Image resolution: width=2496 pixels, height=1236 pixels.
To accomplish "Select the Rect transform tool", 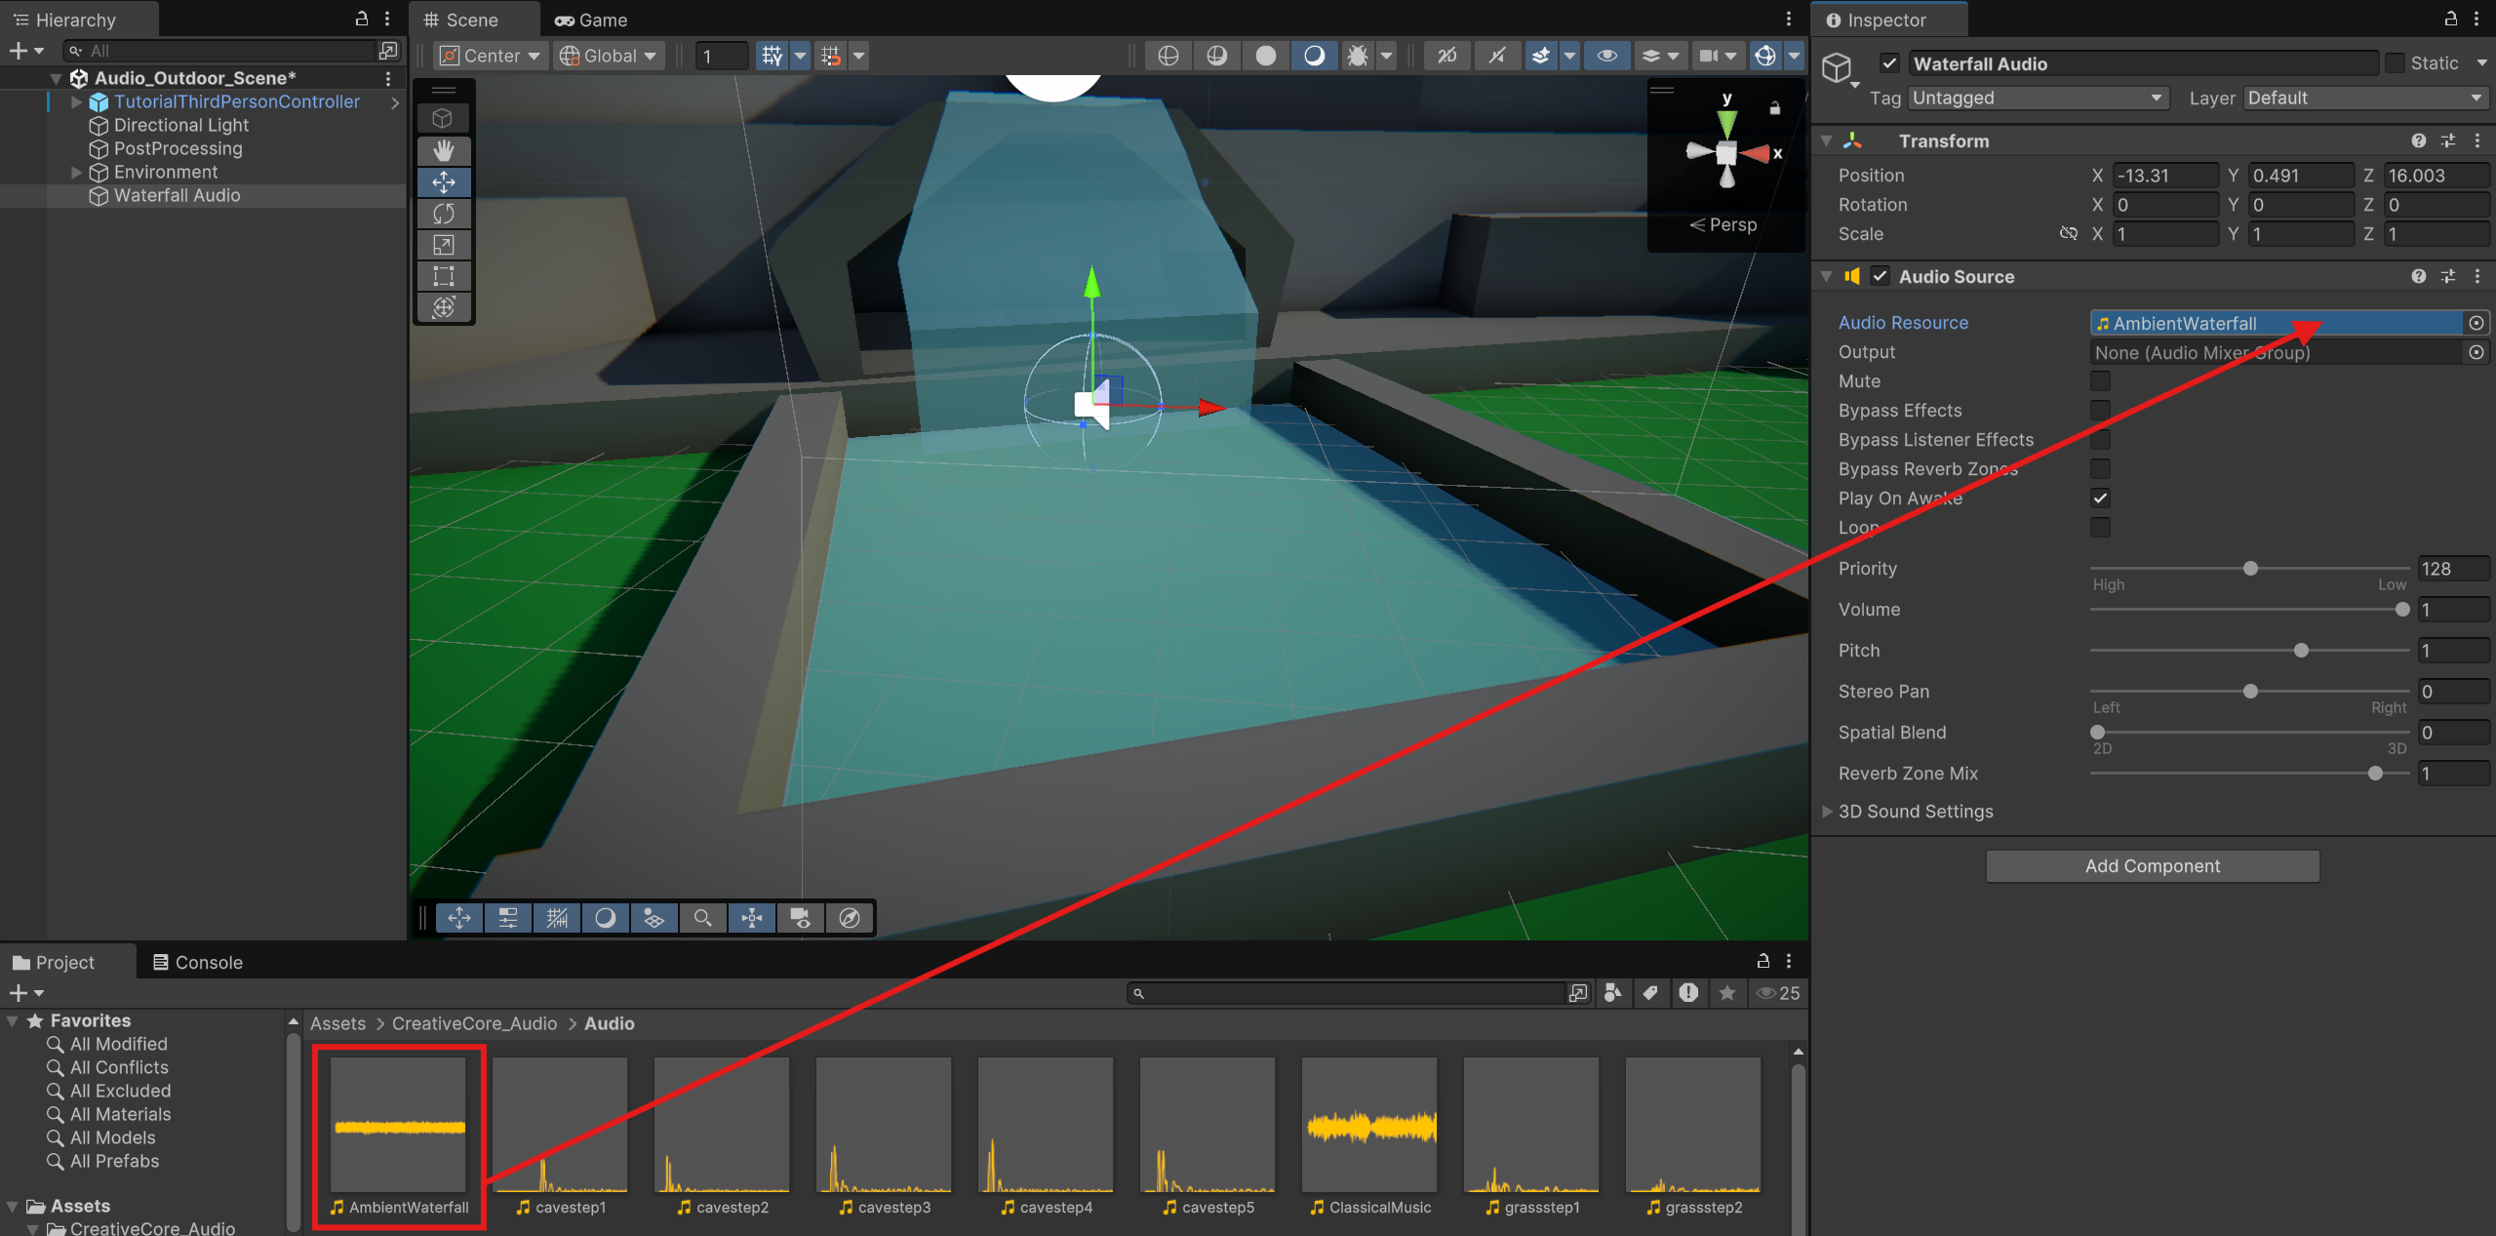I will tap(444, 276).
